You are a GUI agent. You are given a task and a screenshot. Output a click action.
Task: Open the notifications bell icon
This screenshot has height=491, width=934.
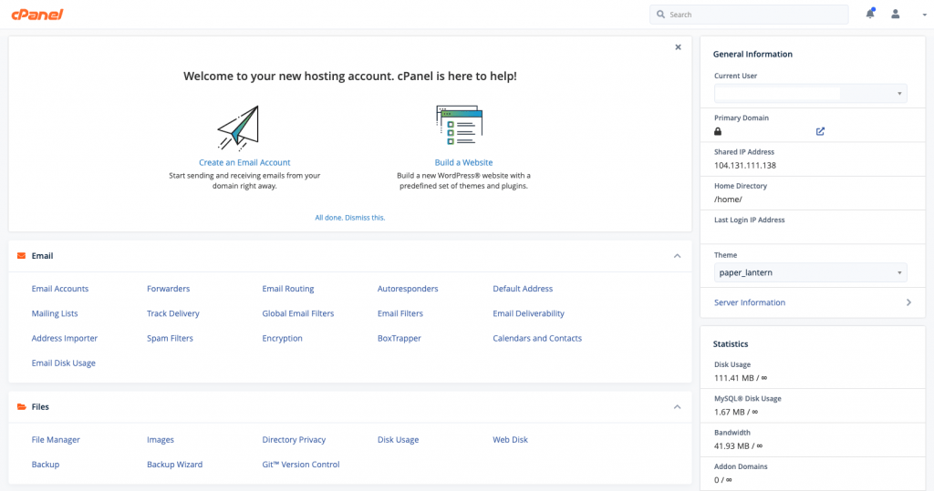869,15
